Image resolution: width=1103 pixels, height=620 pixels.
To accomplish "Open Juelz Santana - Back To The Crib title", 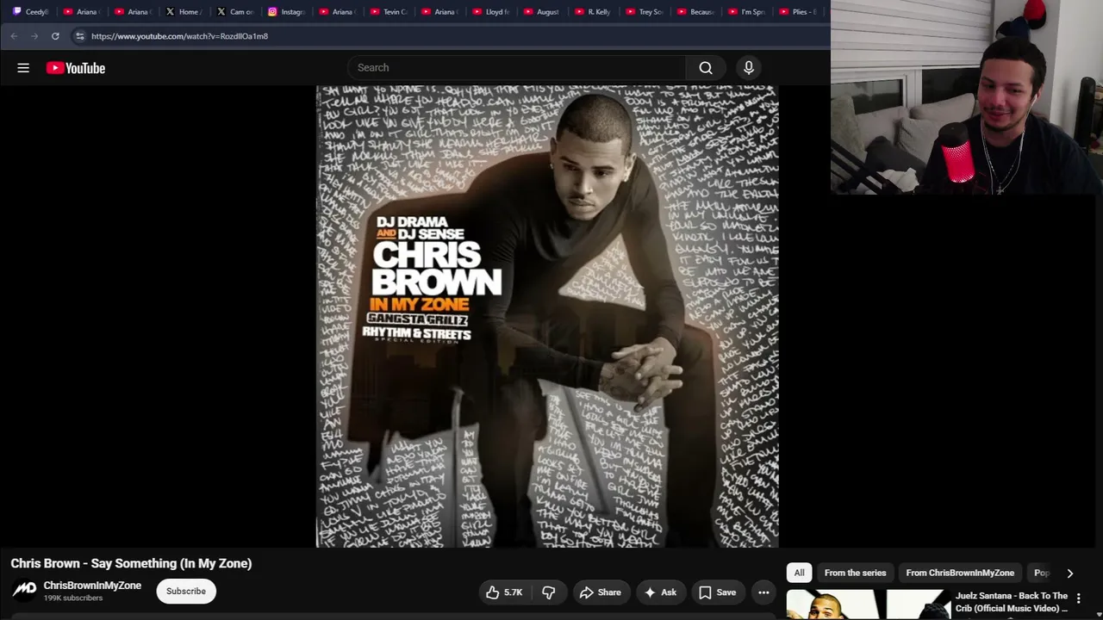I will pyautogui.click(x=1012, y=602).
